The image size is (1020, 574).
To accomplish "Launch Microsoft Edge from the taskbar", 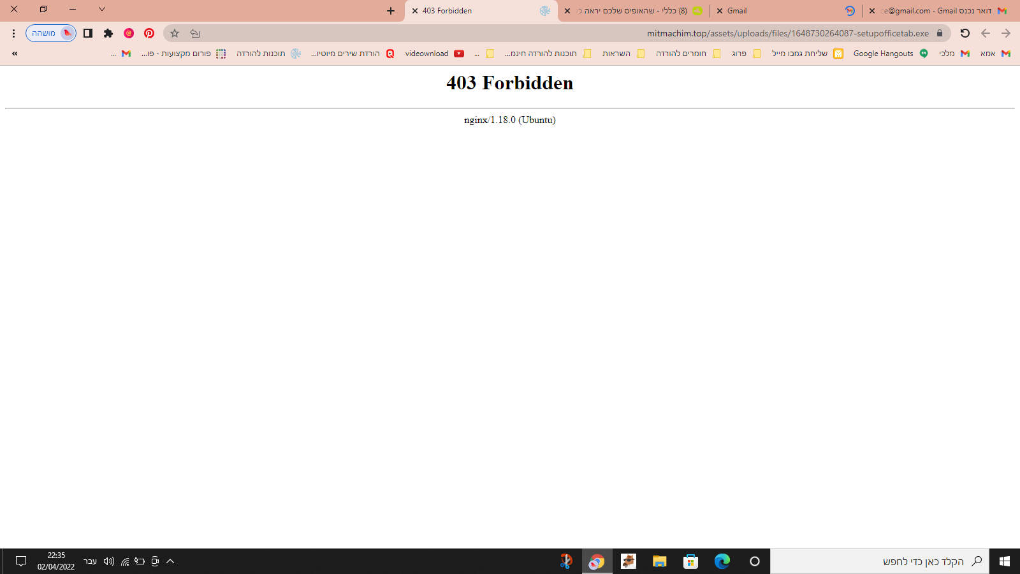I will tap(722, 561).
